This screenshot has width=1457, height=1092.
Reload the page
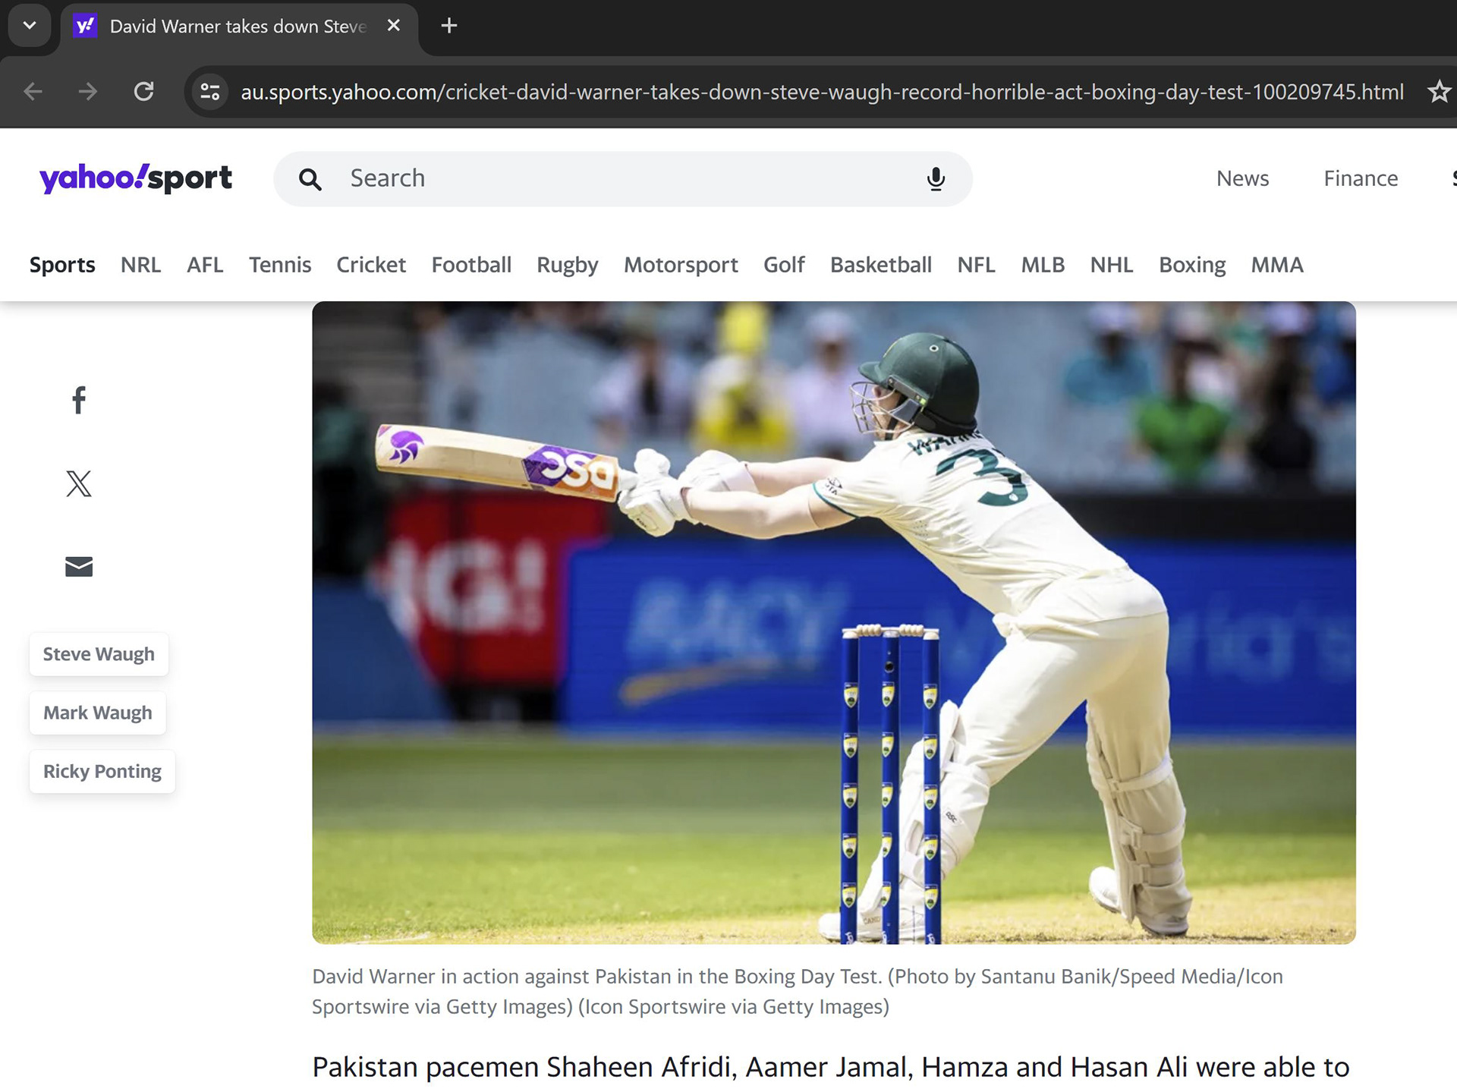point(143,92)
